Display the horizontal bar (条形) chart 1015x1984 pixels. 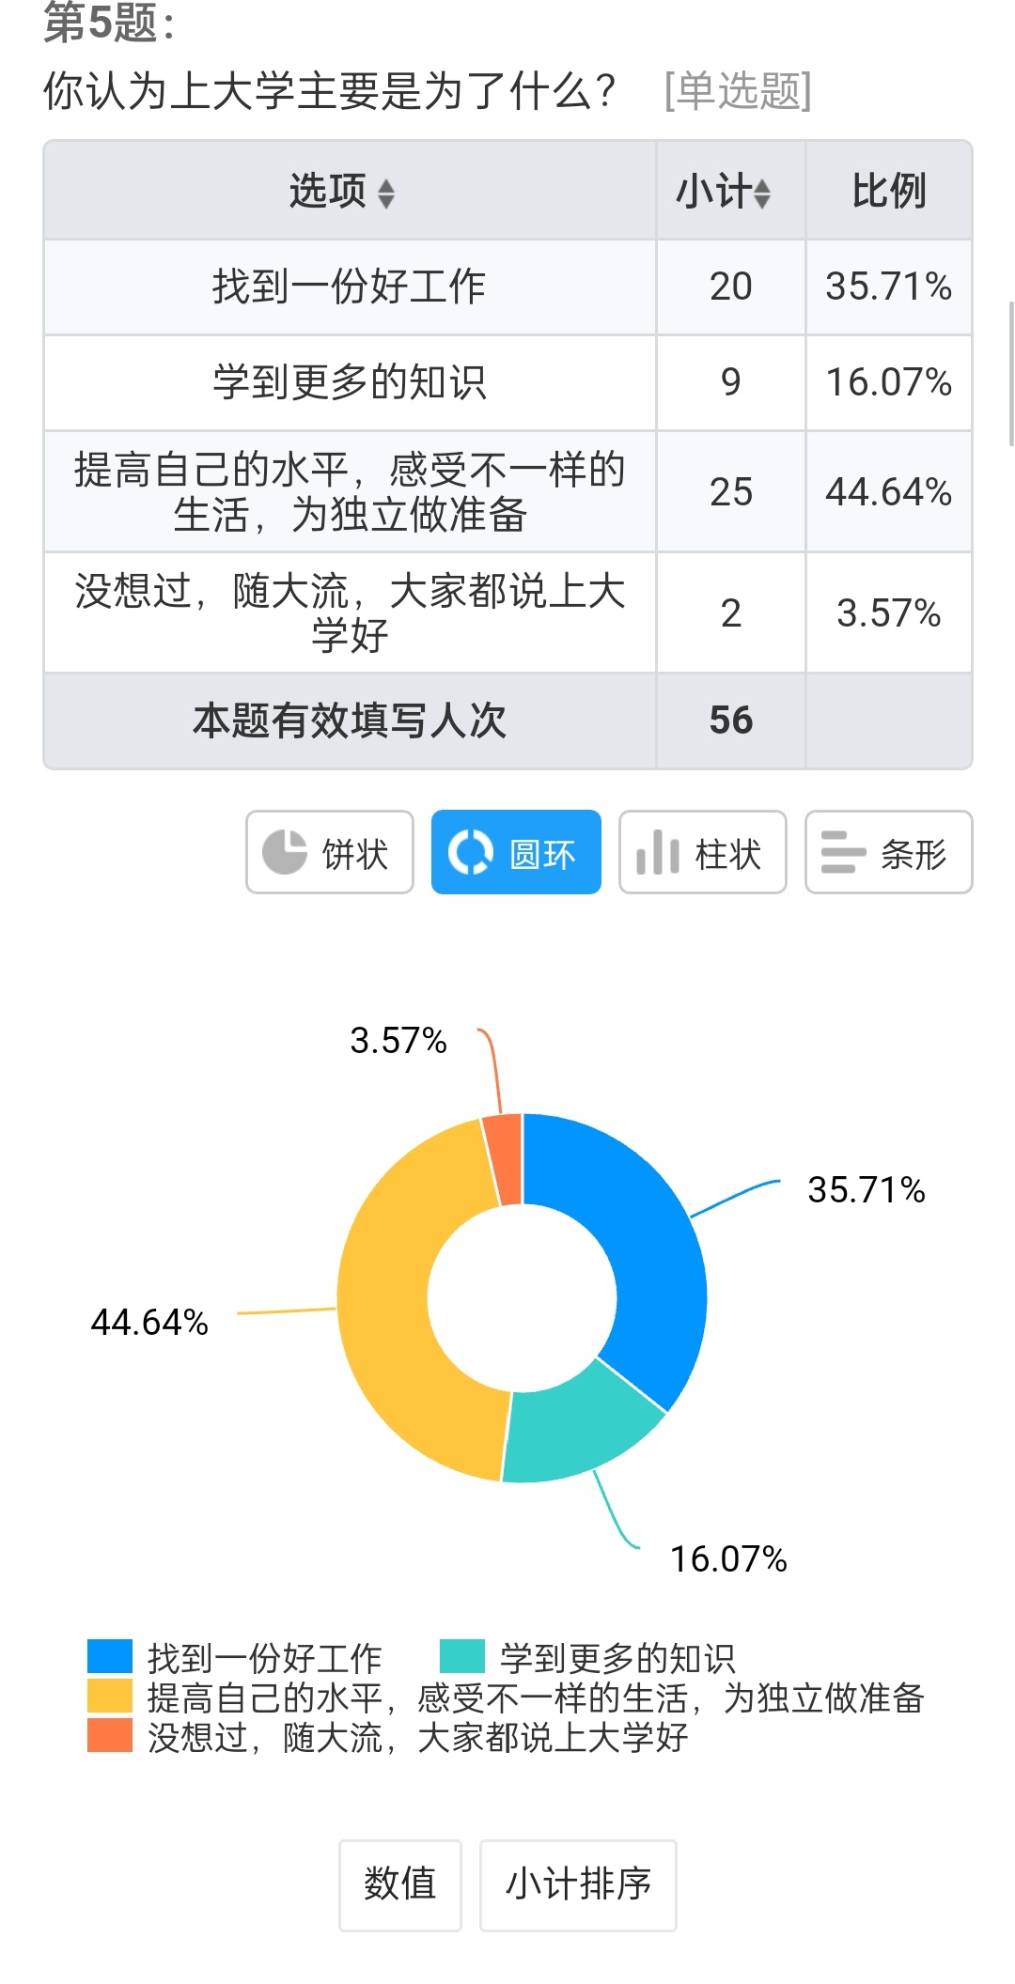[x=888, y=853]
